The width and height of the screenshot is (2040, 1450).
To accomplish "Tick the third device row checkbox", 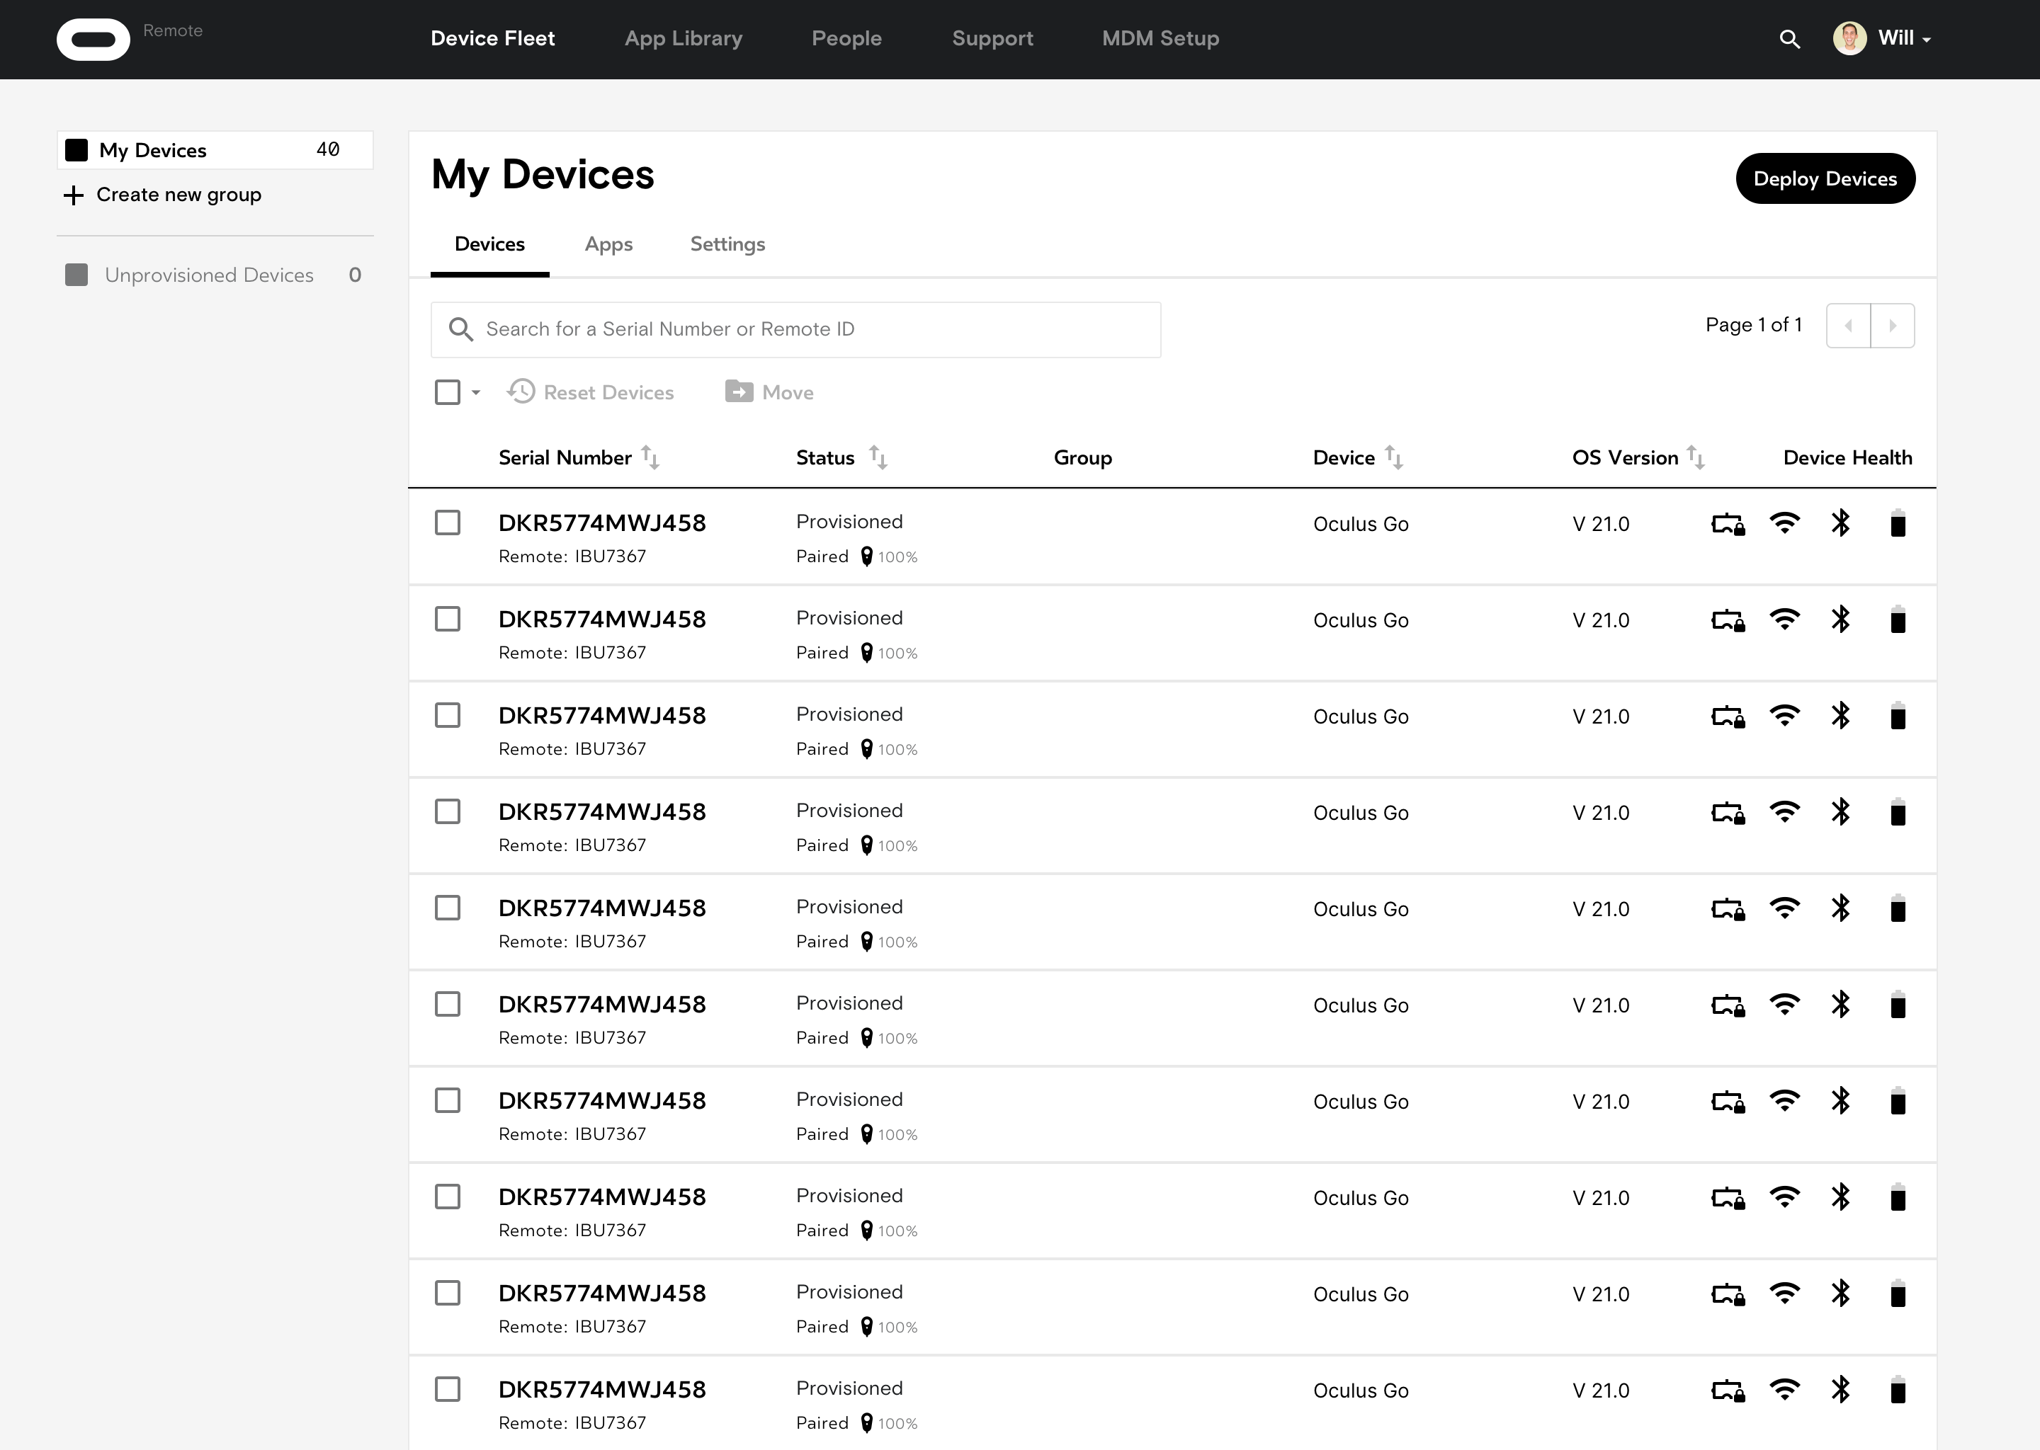I will point(448,716).
